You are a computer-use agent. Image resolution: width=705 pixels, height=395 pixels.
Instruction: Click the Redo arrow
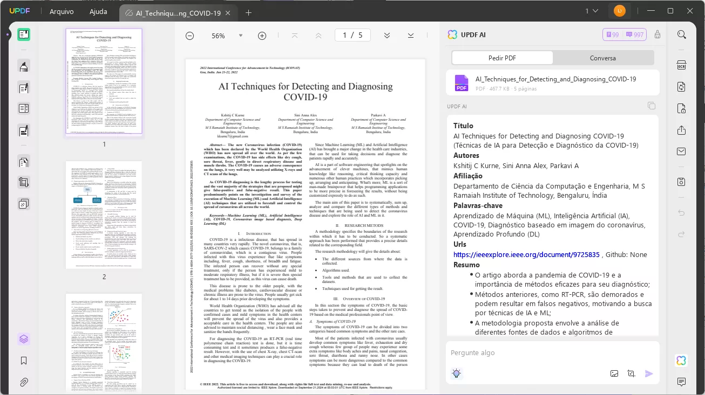click(682, 234)
